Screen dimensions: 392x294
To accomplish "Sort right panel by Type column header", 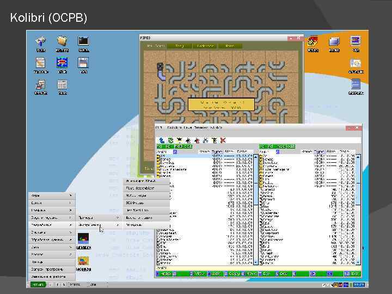I will click(x=319, y=151).
